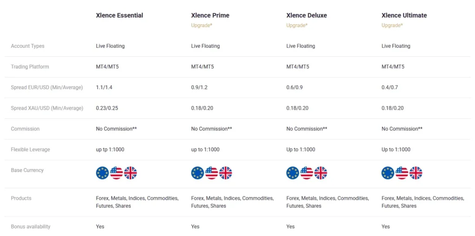475x236 pixels.
Task: Click No Commission text under Xlence Deluxe
Action: 307,129
